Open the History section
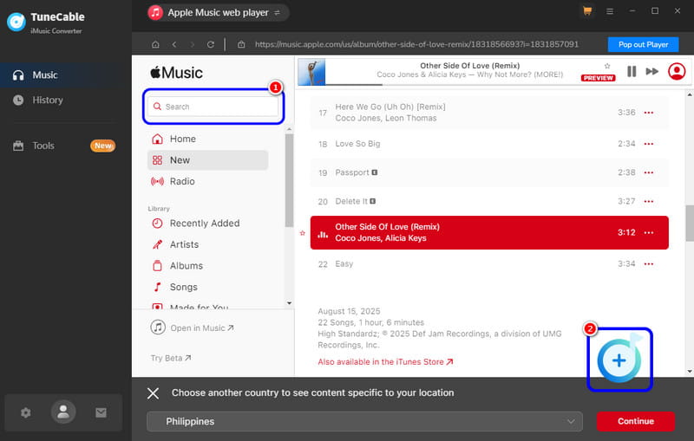Screen dimensions: 694x441 pos(66,100)
